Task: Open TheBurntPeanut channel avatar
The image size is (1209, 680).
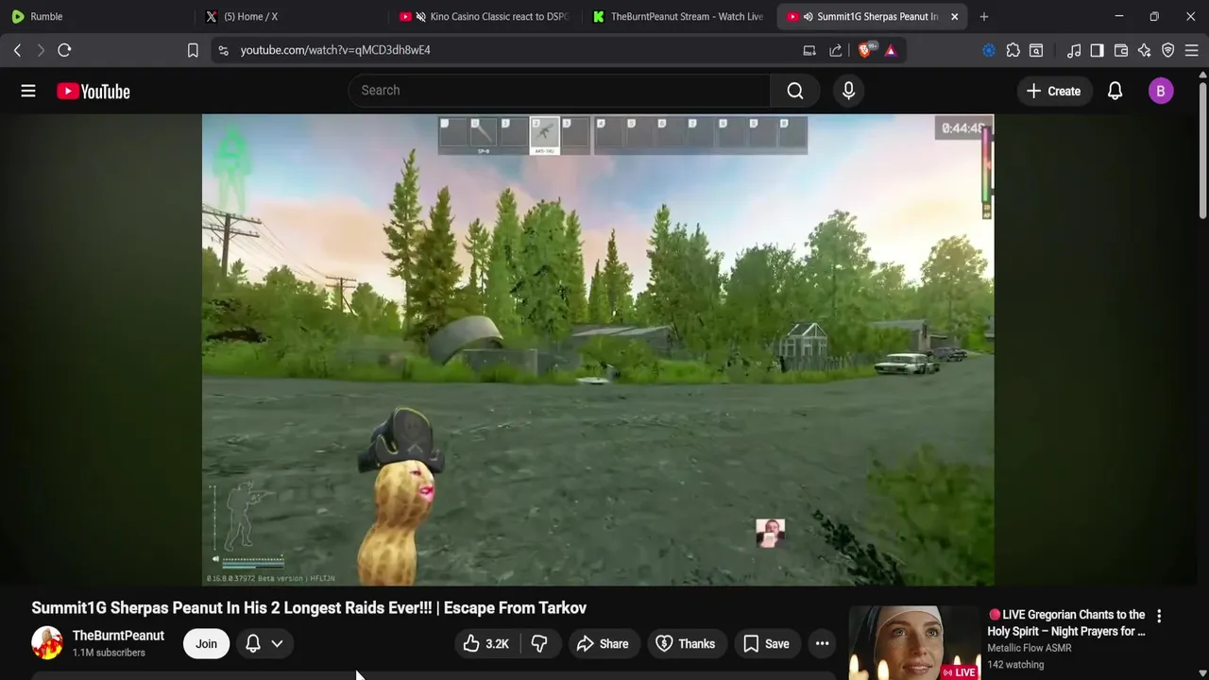Action: pos(47,643)
